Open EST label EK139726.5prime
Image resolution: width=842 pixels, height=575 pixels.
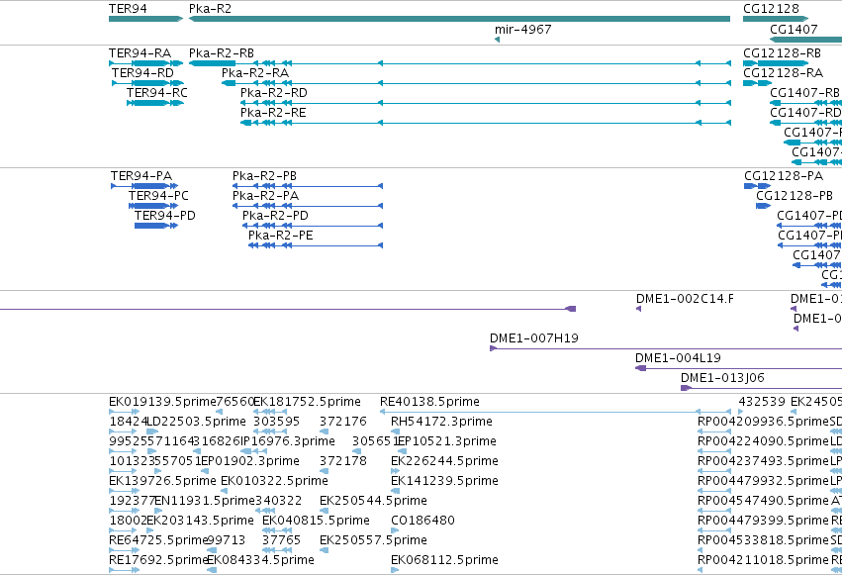162,482
